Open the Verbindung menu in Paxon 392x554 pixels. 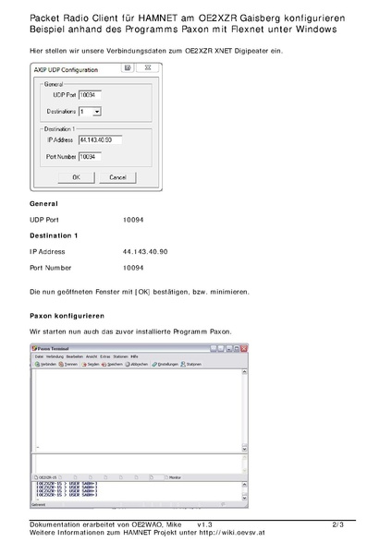pos(55,356)
